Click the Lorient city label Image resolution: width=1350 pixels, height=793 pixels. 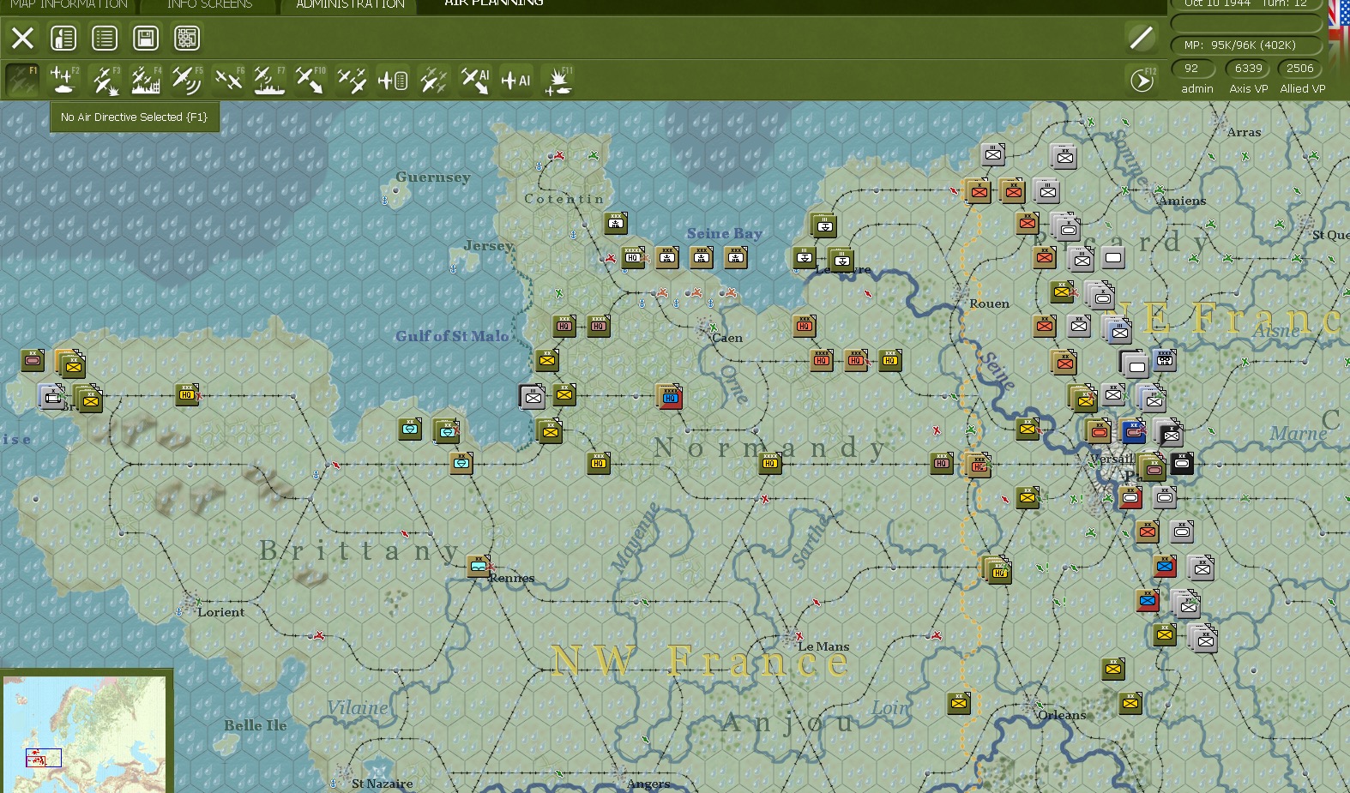(x=220, y=612)
